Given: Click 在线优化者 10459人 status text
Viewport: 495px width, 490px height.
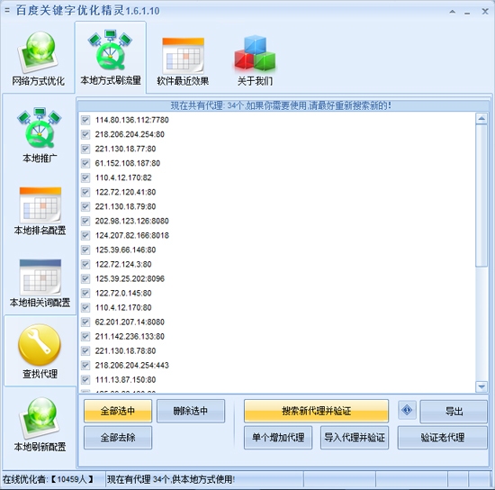Looking at the screenshot, I should click(x=48, y=479).
